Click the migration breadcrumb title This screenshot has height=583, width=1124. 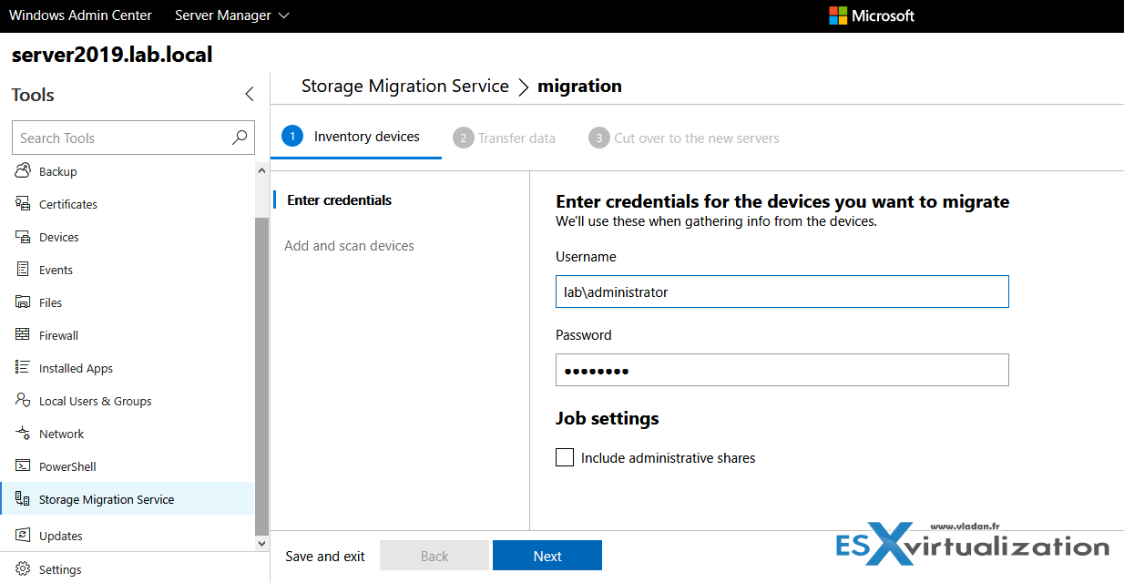point(580,87)
